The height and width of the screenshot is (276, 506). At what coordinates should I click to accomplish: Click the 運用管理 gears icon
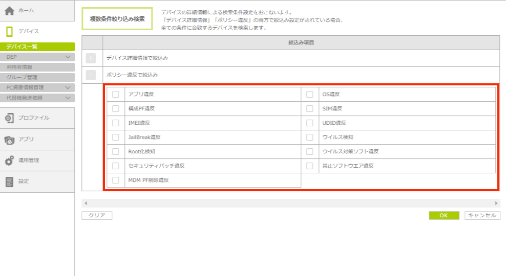pos(9,160)
